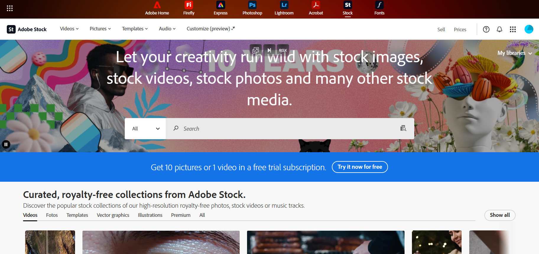539x254 pixels.
Task: Open the grilled food video thumbnail
Action: pos(326,242)
